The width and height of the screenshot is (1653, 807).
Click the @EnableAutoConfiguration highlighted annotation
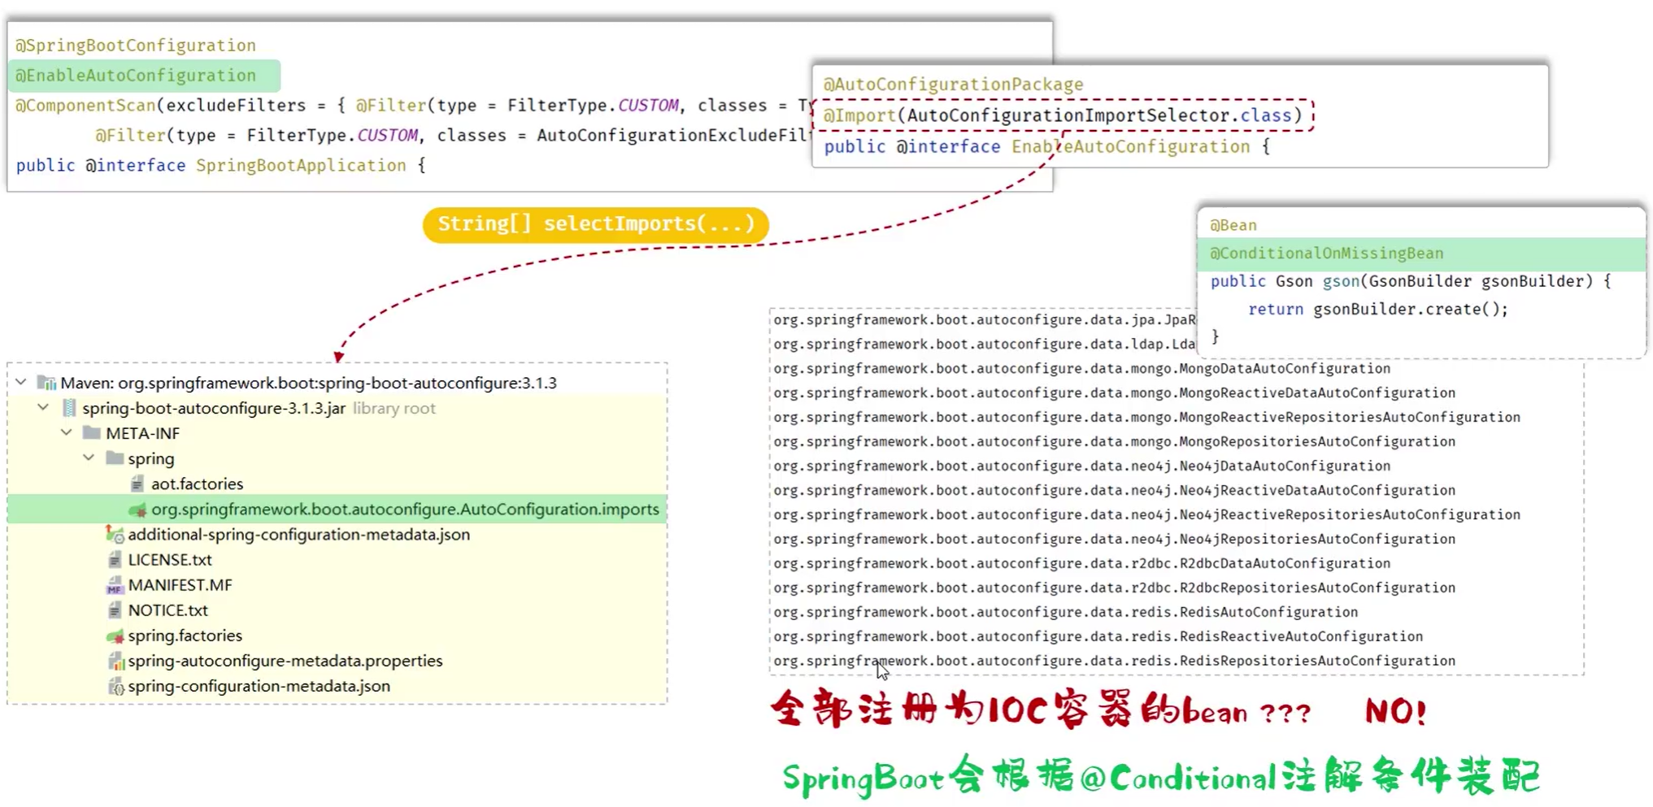click(145, 76)
